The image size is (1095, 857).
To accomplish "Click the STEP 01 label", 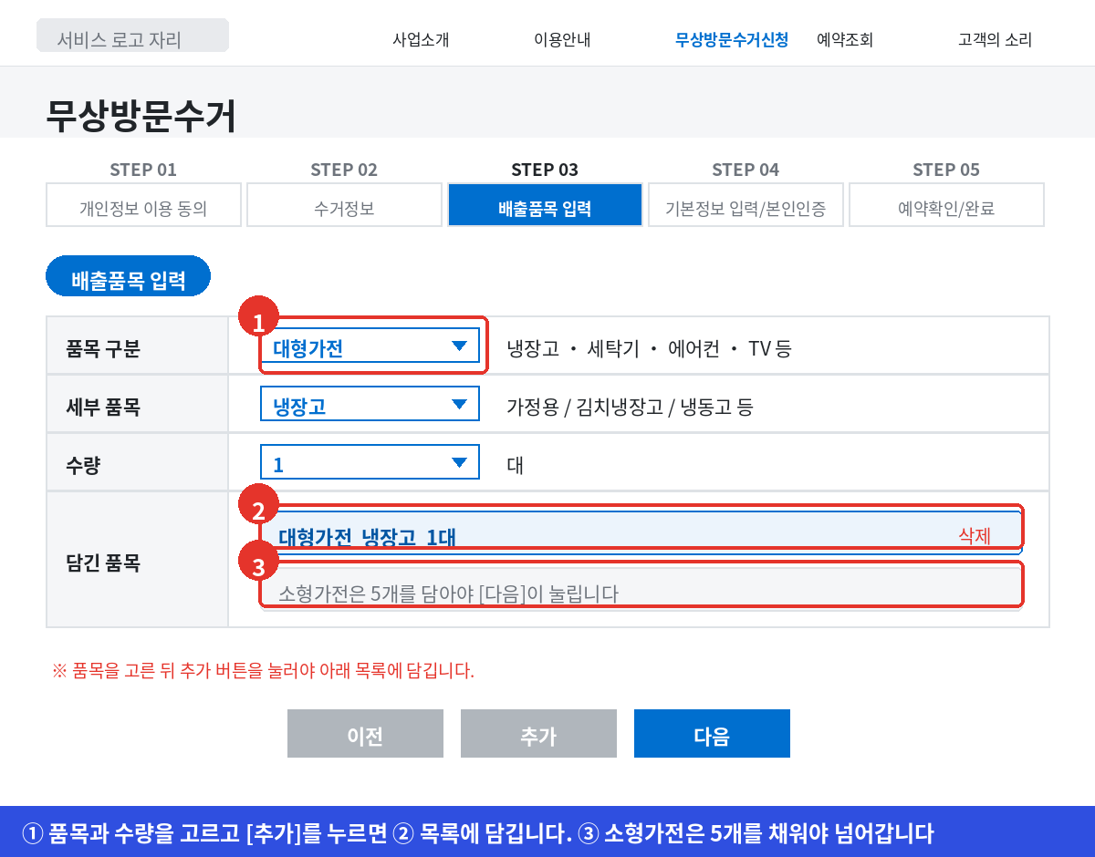I will (143, 170).
